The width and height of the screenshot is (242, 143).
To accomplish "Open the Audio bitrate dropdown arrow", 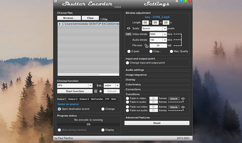I will click(165, 40).
